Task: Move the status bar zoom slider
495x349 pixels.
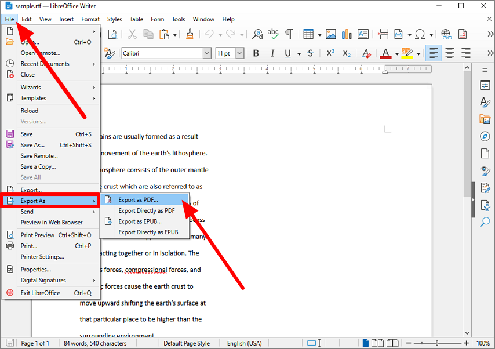Action: click(x=437, y=343)
